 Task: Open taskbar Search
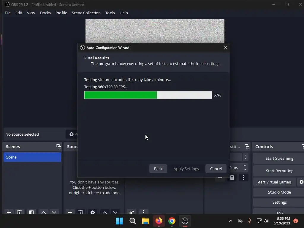click(133, 221)
